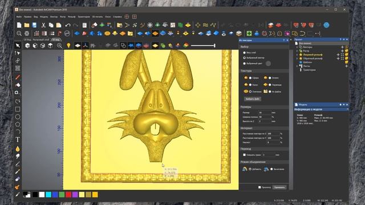
Task: Toggle visibility bulb for the Растр row
Action: click(x=346, y=51)
